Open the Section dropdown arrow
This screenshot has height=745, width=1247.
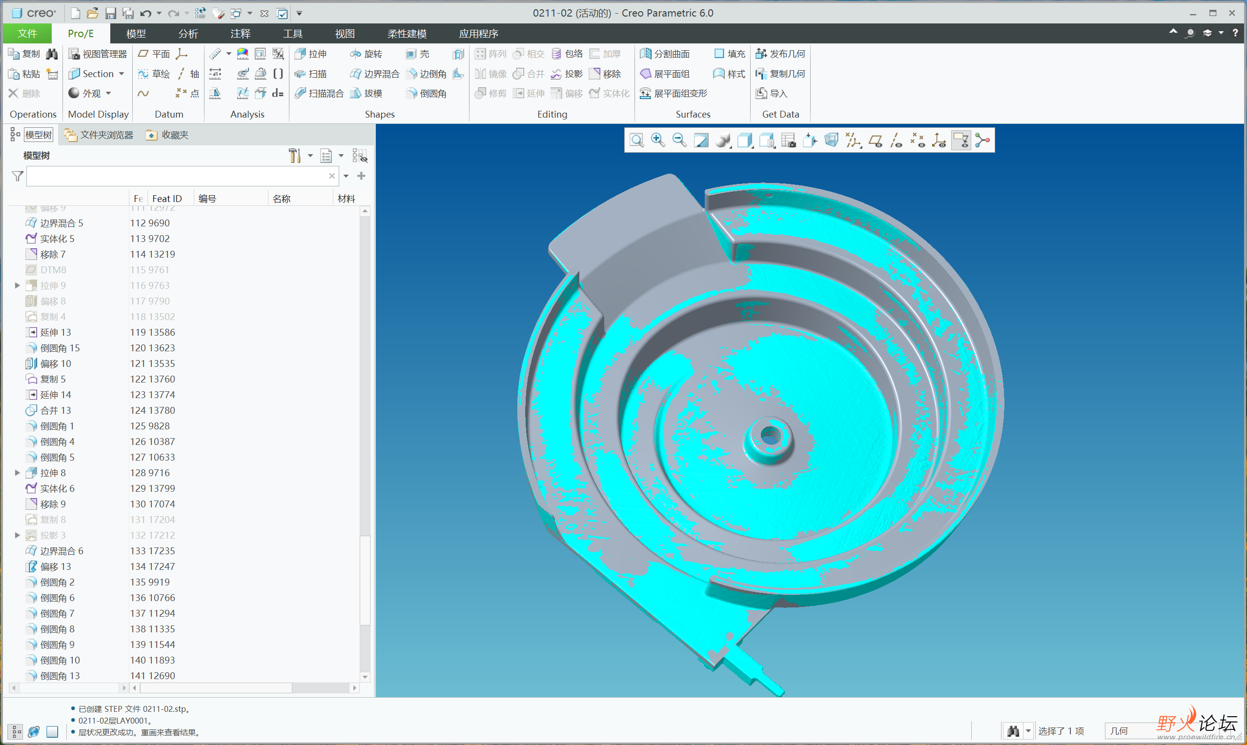[x=122, y=74]
